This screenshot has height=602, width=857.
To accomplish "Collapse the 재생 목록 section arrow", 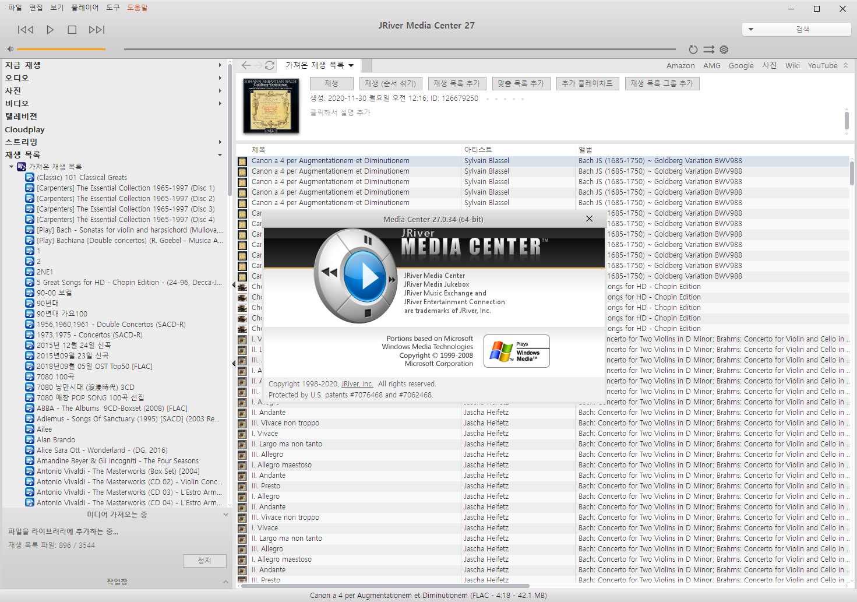I will (220, 155).
